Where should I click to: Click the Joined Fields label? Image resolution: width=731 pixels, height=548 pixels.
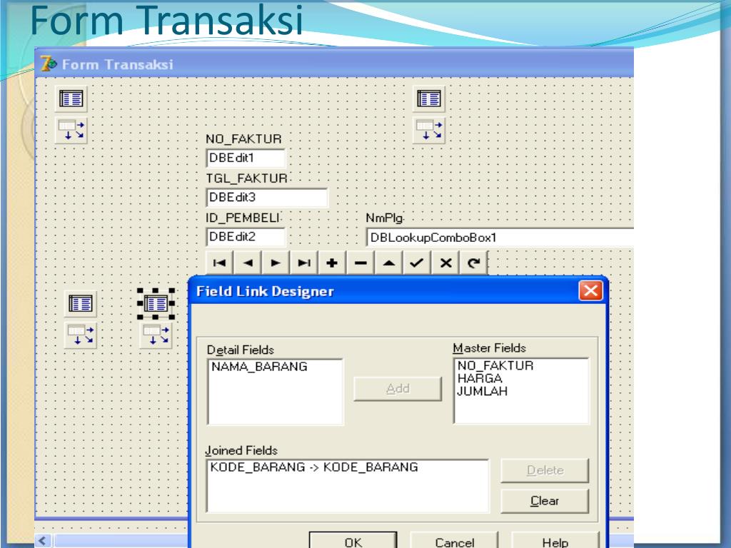(241, 451)
